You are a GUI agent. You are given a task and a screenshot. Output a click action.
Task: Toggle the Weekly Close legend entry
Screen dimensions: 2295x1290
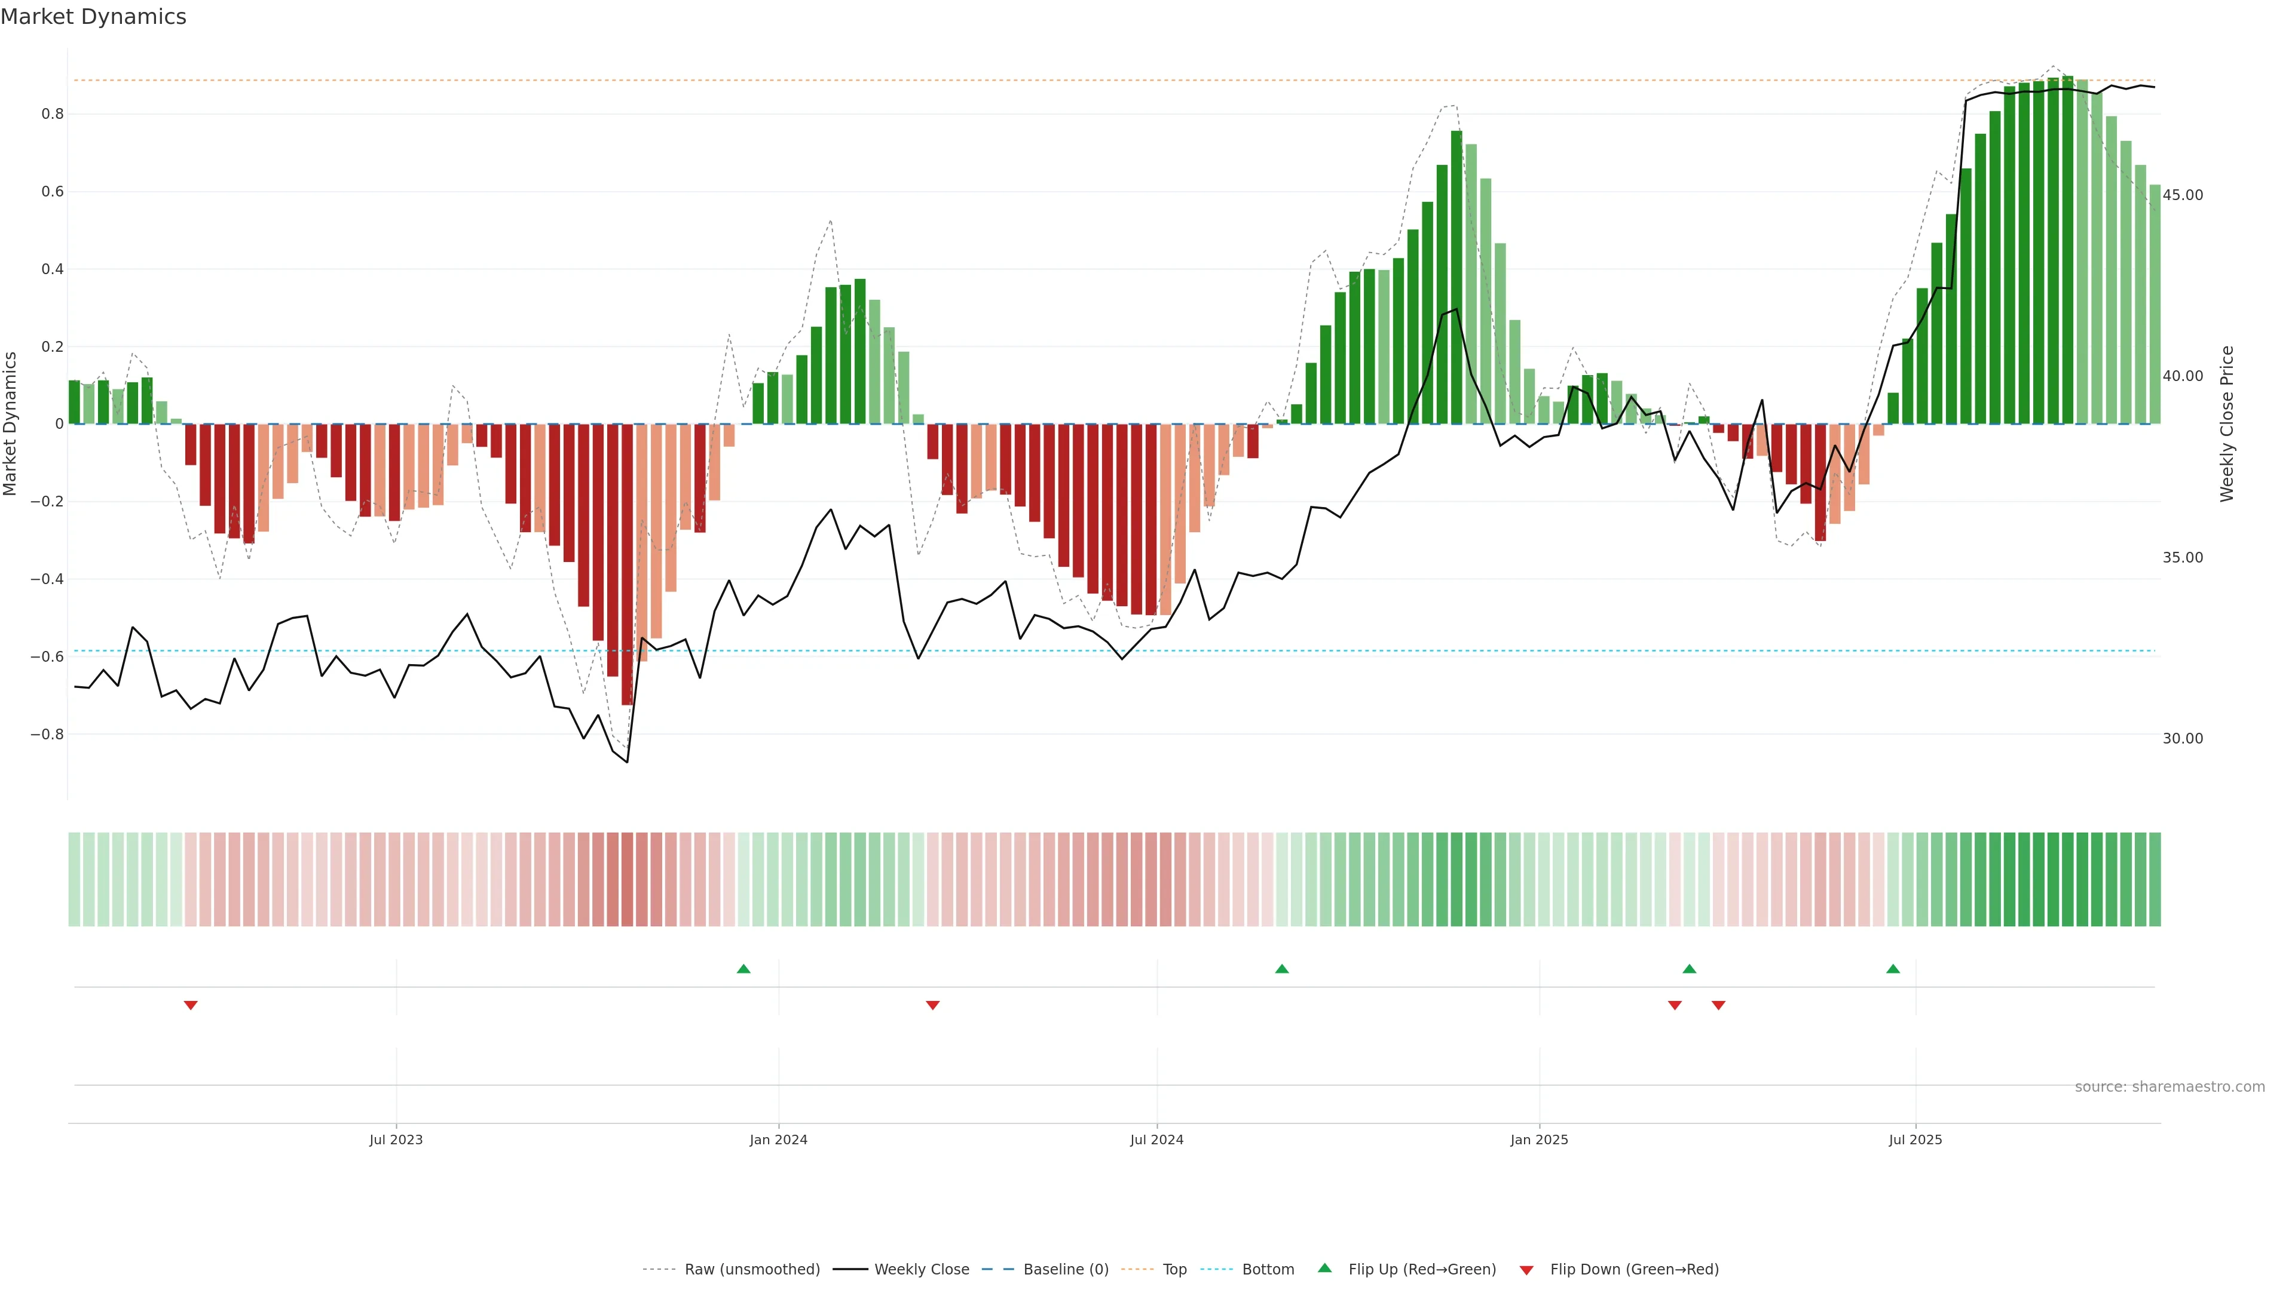[x=921, y=1270]
